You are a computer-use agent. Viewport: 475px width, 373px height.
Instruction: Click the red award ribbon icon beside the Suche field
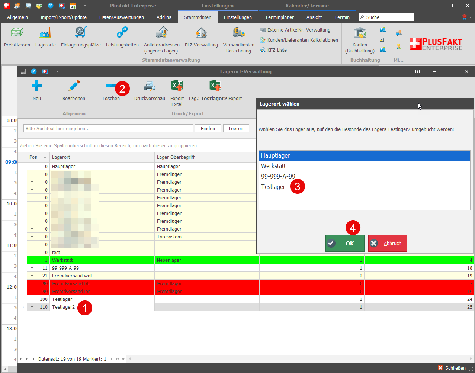465,17
